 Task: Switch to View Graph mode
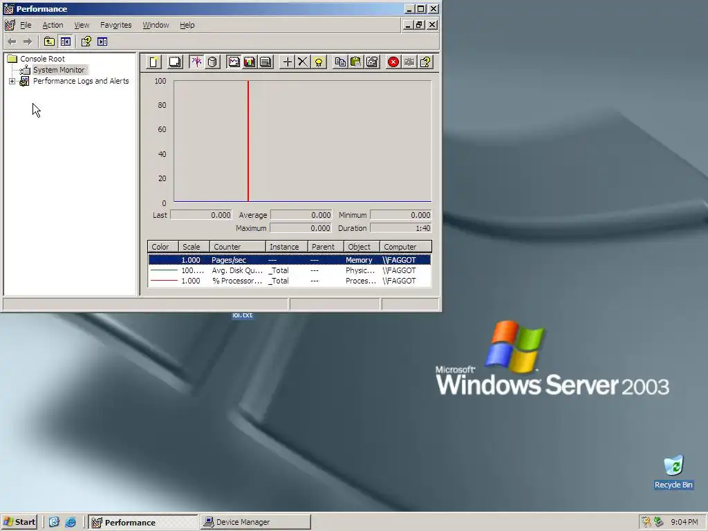(x=234, y=62)
